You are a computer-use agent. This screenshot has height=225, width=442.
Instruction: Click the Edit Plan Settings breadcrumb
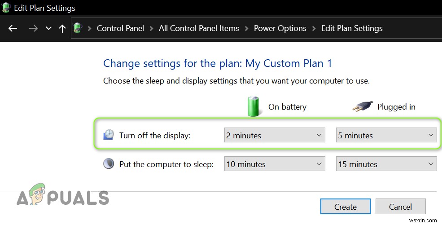(352, 28)
